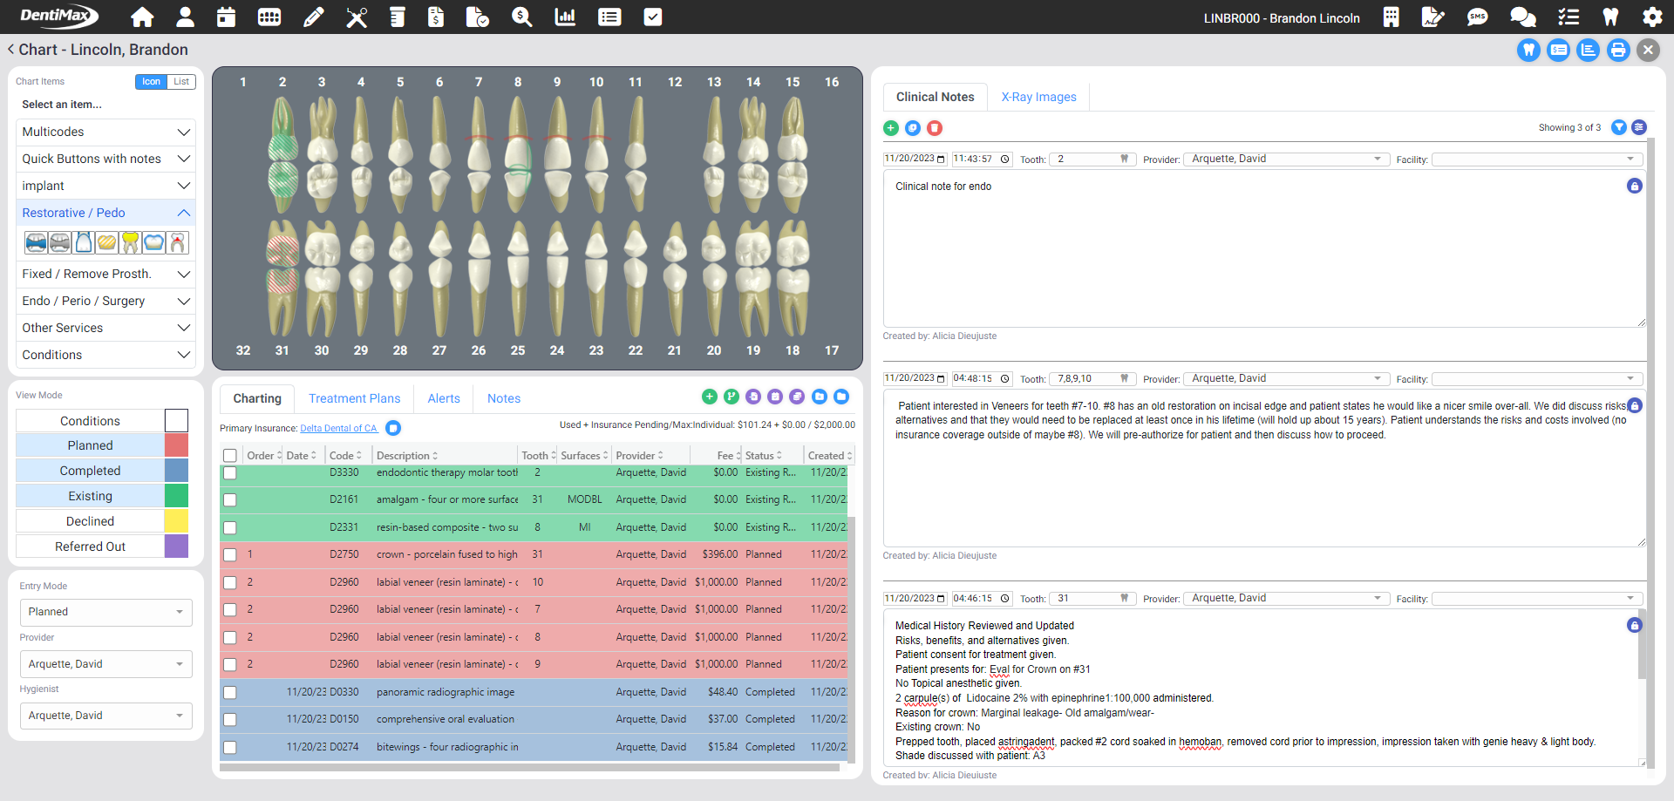Open DentiMax settings via the gear icon
This screenshot has height=801, width=1674.
point(1654,17)
